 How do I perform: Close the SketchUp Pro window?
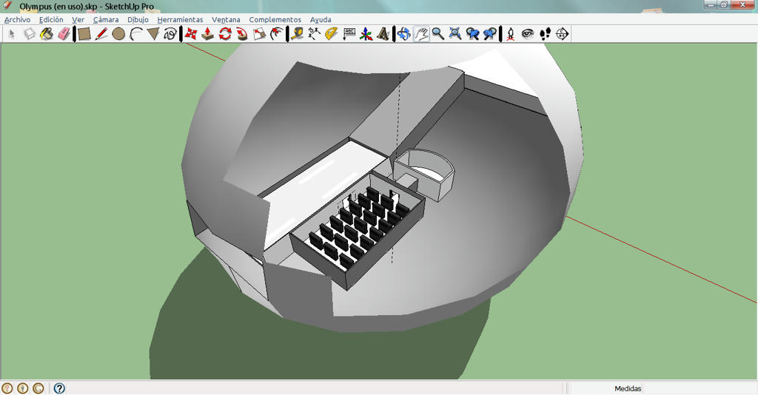(x=743, y=4)
